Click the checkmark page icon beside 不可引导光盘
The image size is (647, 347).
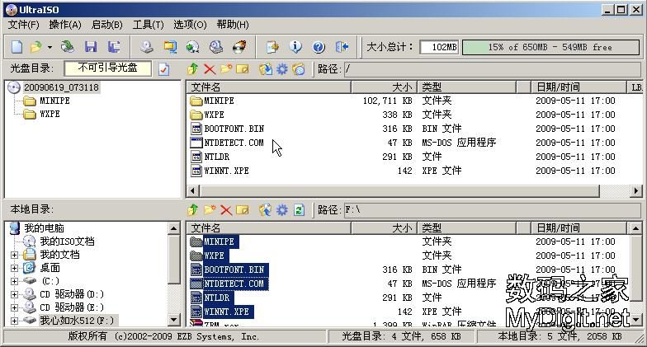163,69
